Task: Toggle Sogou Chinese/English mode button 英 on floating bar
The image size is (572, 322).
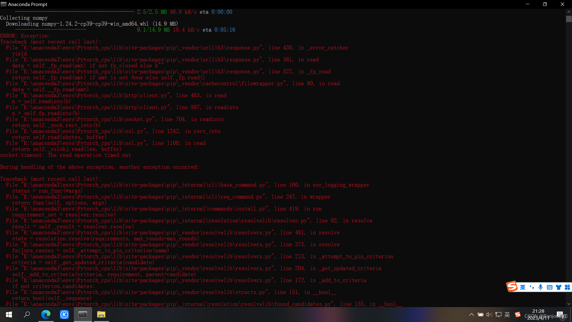Action: click(523, 287)
